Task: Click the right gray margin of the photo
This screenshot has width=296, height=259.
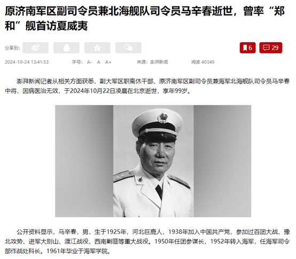Action: pyautogui.click(x=222, y=161)
